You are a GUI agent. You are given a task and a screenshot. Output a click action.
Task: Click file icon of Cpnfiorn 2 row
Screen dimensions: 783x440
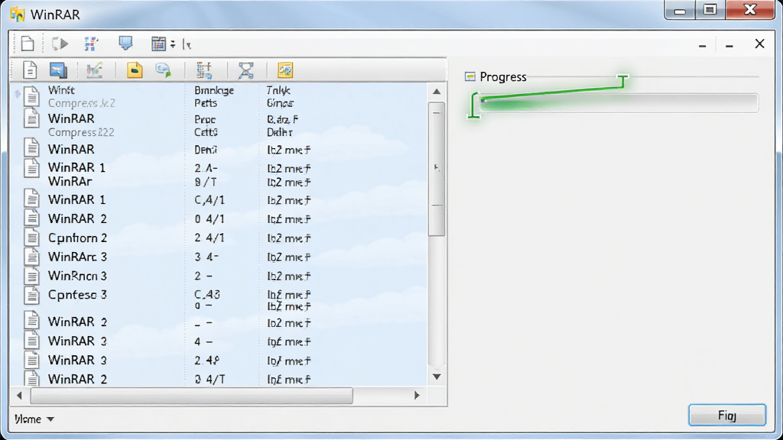pyautogui.click(x=32, y=238)
